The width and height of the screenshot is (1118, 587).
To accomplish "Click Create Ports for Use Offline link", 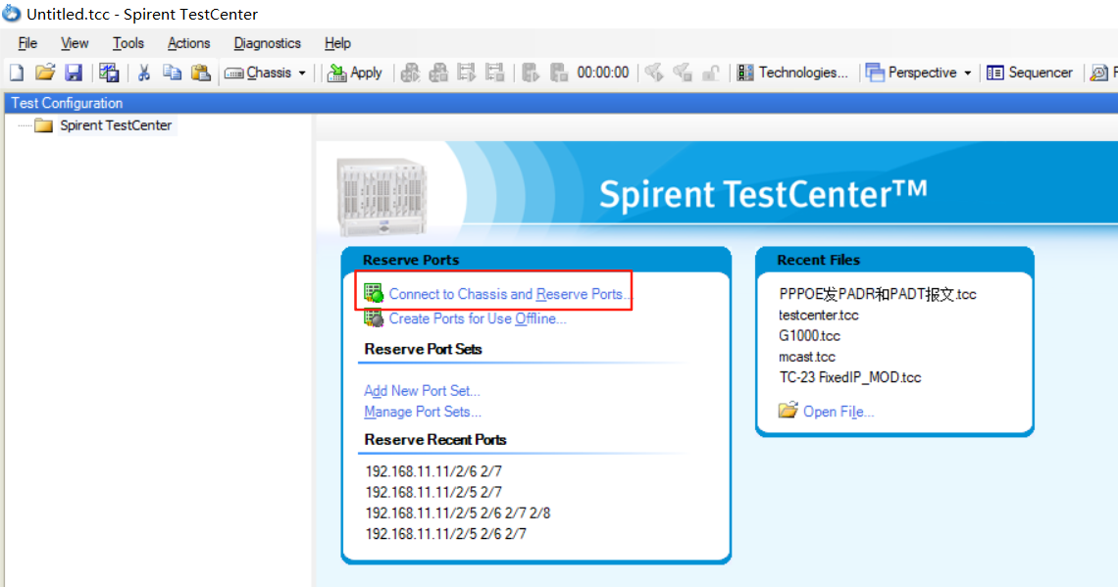I will point(478,318).
